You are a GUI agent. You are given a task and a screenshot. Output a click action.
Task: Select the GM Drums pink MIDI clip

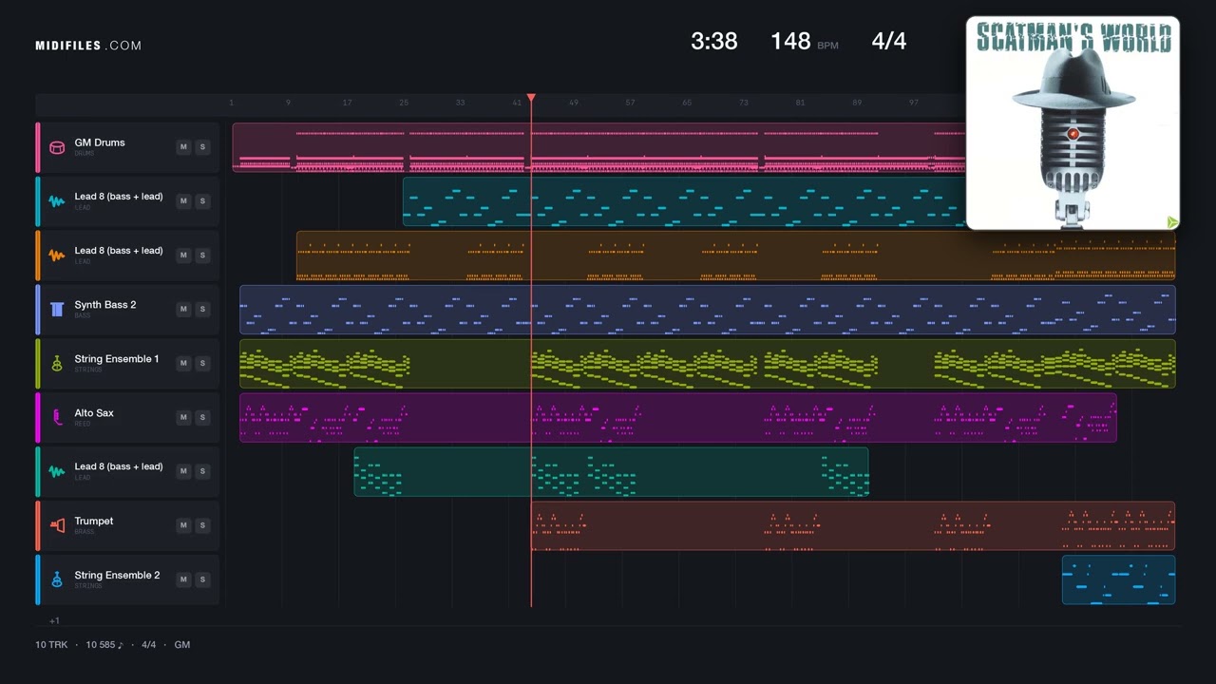coord(598,147)
